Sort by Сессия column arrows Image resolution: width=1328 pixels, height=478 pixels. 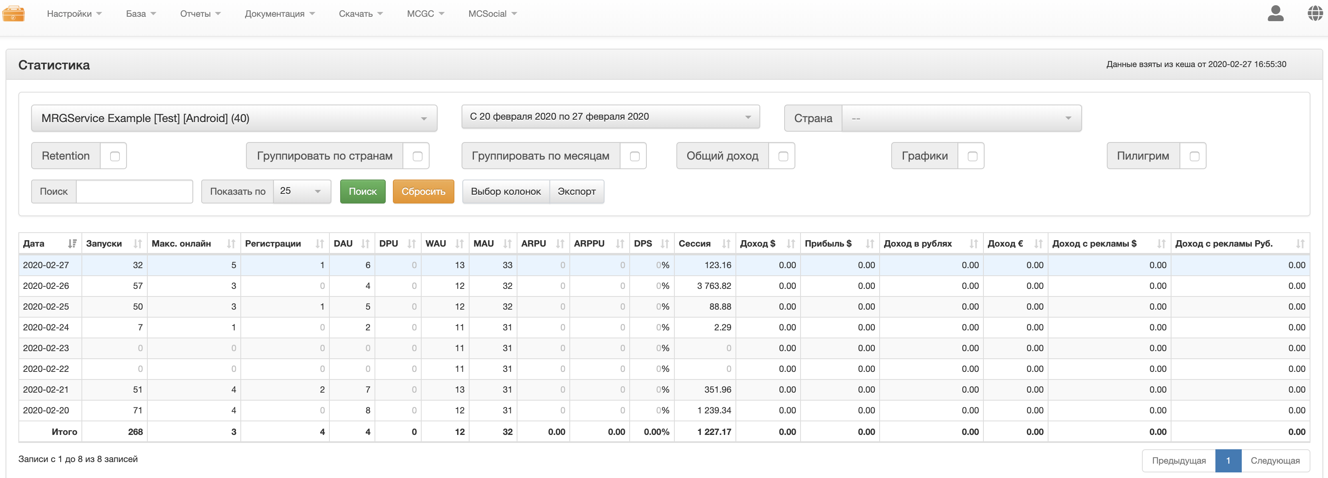(x=726, y=244)
